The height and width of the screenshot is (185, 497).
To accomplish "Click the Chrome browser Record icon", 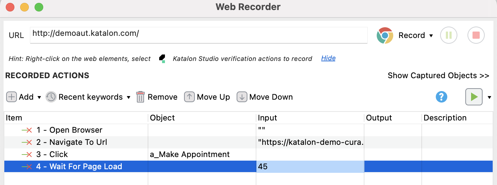I will click(x=385, y=35).
